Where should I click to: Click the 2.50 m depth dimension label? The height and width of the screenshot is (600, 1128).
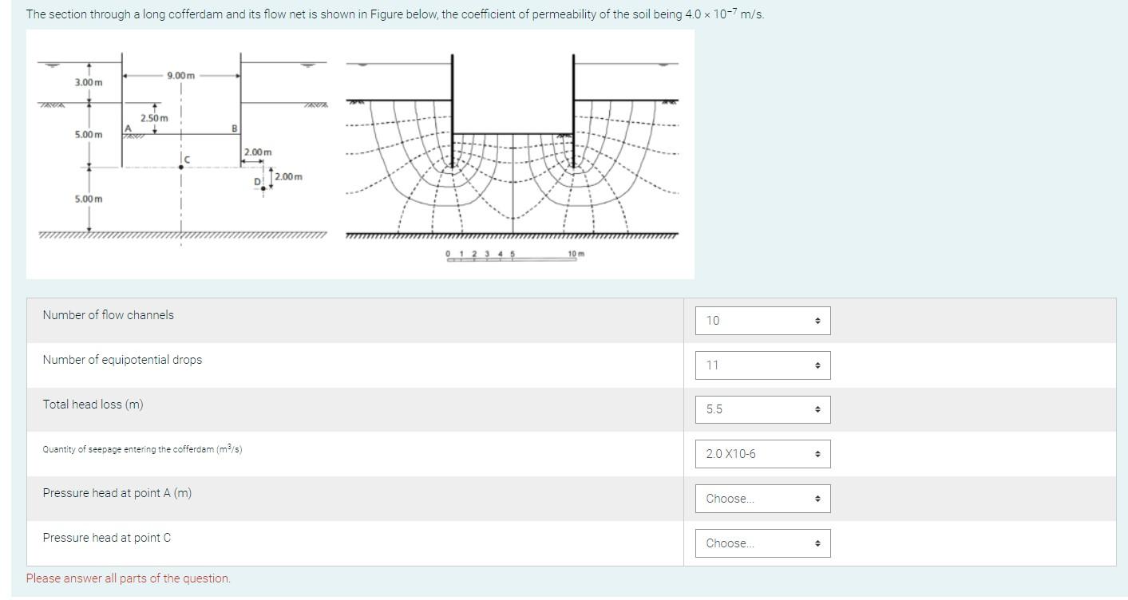click(154, 118)
